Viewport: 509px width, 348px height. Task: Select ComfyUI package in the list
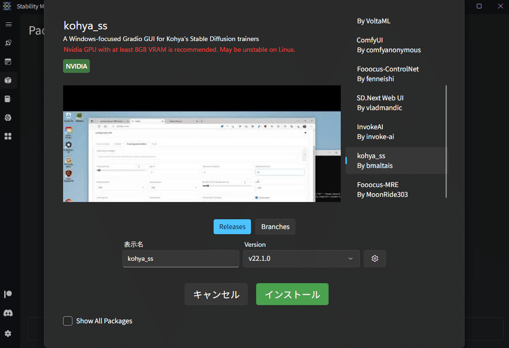coord(396,45)
